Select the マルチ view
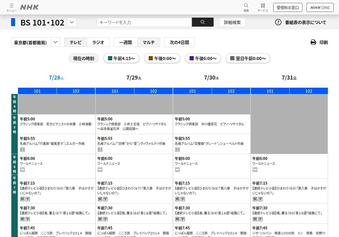The image size is (339, 237). tap(149, 42)
